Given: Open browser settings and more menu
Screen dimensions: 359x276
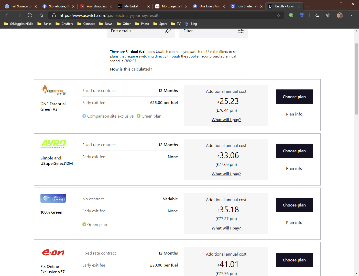Looking at the screenshot, I should (x=352, y=15).
